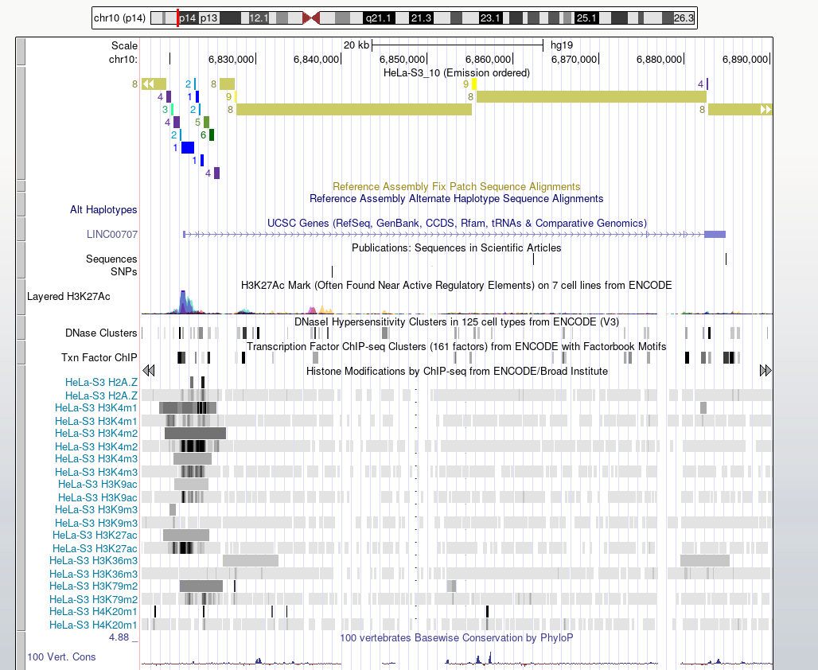Open Publications: Sequences in Scientific Articles track

(457, 247)
